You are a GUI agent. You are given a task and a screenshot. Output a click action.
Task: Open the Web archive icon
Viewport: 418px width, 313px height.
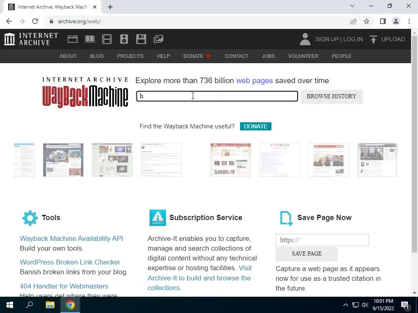[x=73, y=39]
